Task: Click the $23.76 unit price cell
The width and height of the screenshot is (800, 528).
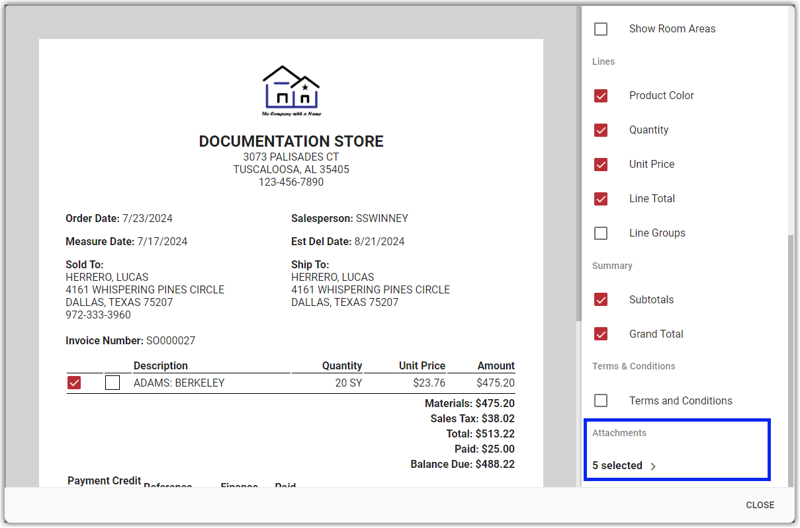Action: tap(429, 383)
